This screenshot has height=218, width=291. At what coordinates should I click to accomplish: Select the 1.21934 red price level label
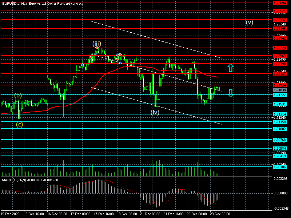pyautogui.click(x=280, y=85)
